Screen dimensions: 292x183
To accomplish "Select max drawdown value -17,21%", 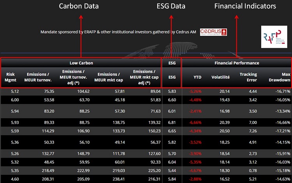I will (283, 131).
